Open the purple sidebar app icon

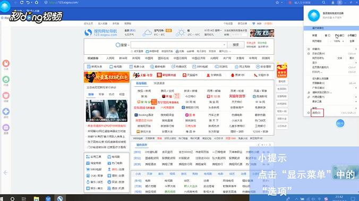point(6,128)
